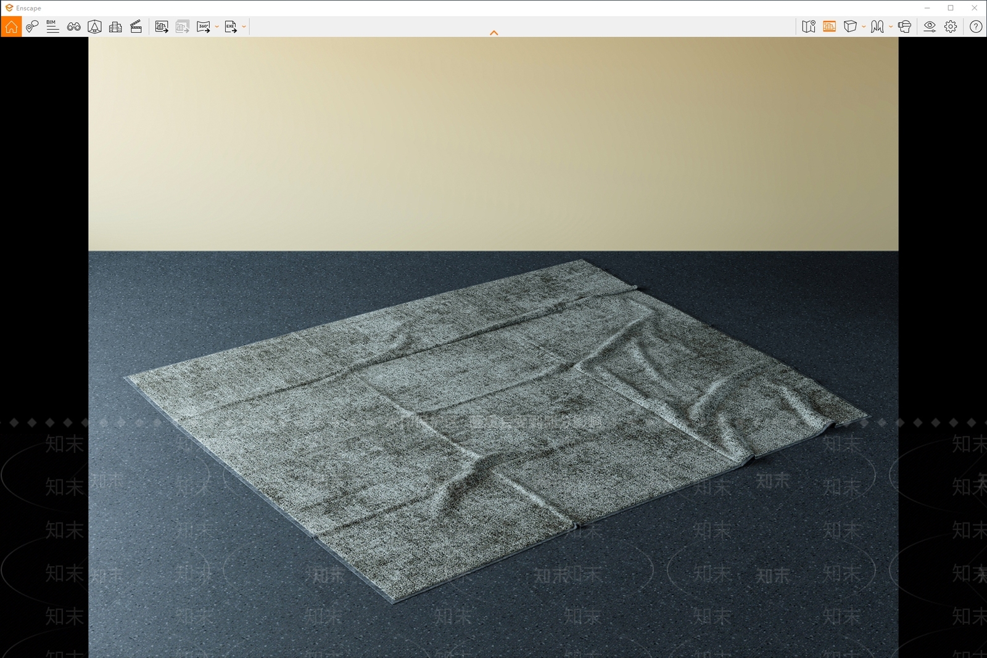Open the site context buildings icon
987x658 pixels.
115,26
